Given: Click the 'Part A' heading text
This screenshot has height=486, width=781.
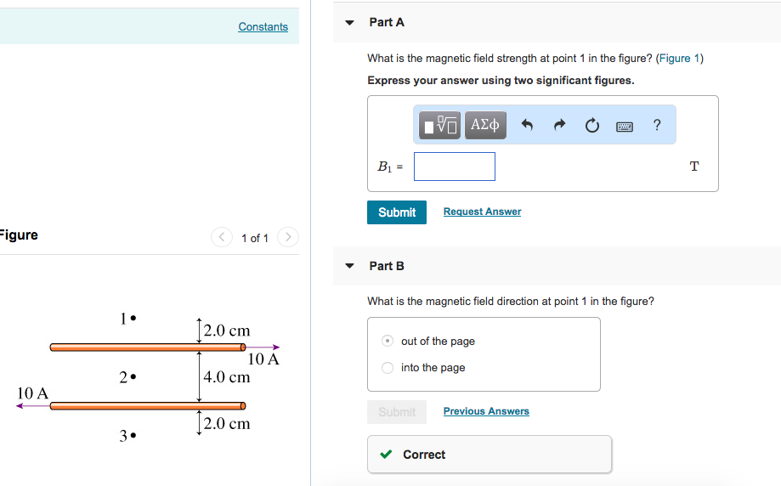Looking at the screenshot, I should coord(387,22).
